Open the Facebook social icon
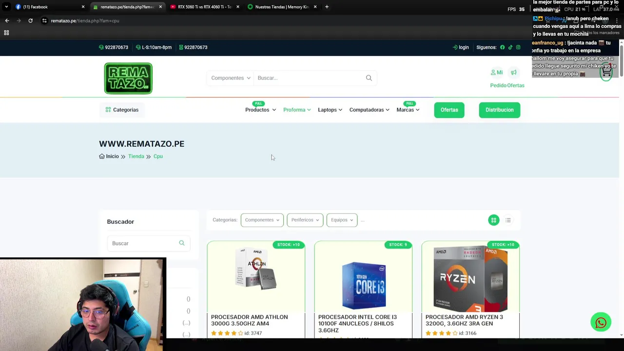The image size is (624, 351). coord(502,47)
